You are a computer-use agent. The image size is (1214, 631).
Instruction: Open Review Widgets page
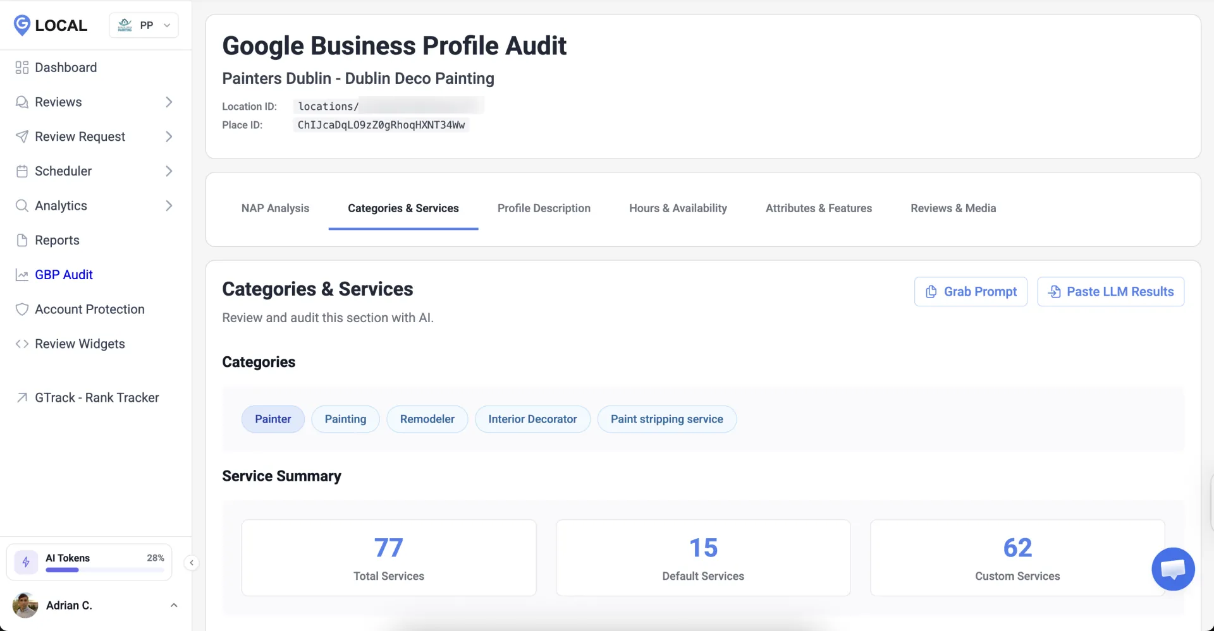80,344
